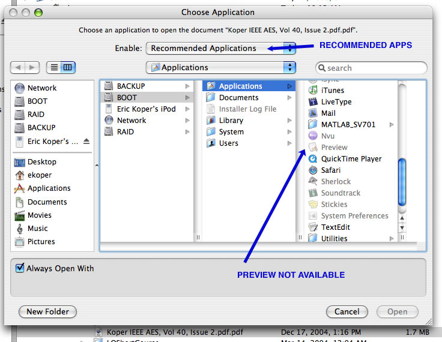Open Documents in the sidebar
This screenshot has height=342, width=442.
[x=47, y=202]
